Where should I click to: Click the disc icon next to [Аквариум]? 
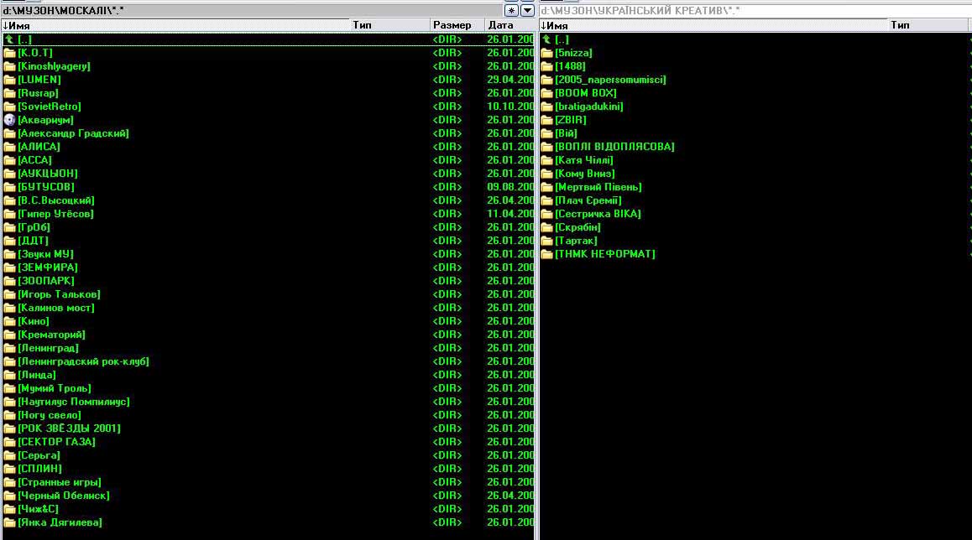pyautogui.click(x=9, y=120)
